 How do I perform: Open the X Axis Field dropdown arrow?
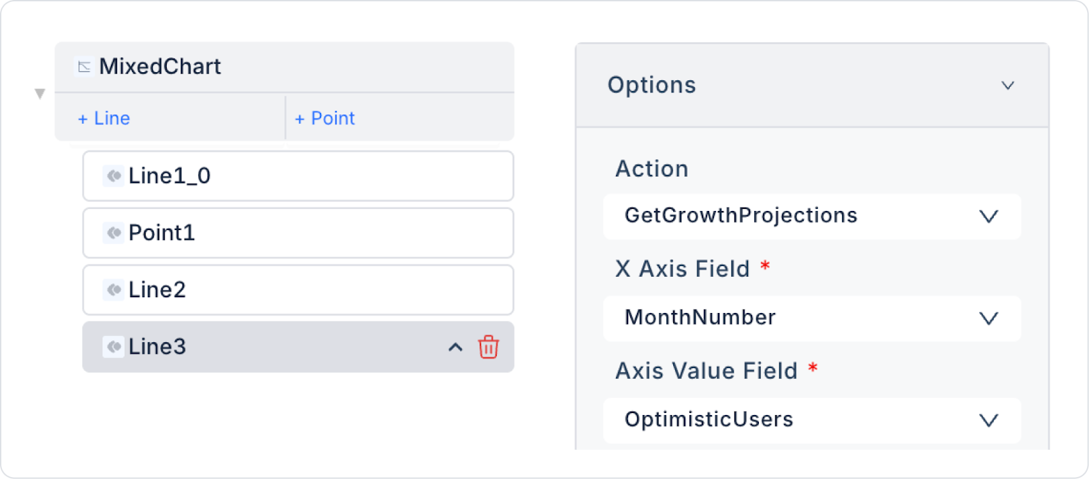[x=988, y=318]
